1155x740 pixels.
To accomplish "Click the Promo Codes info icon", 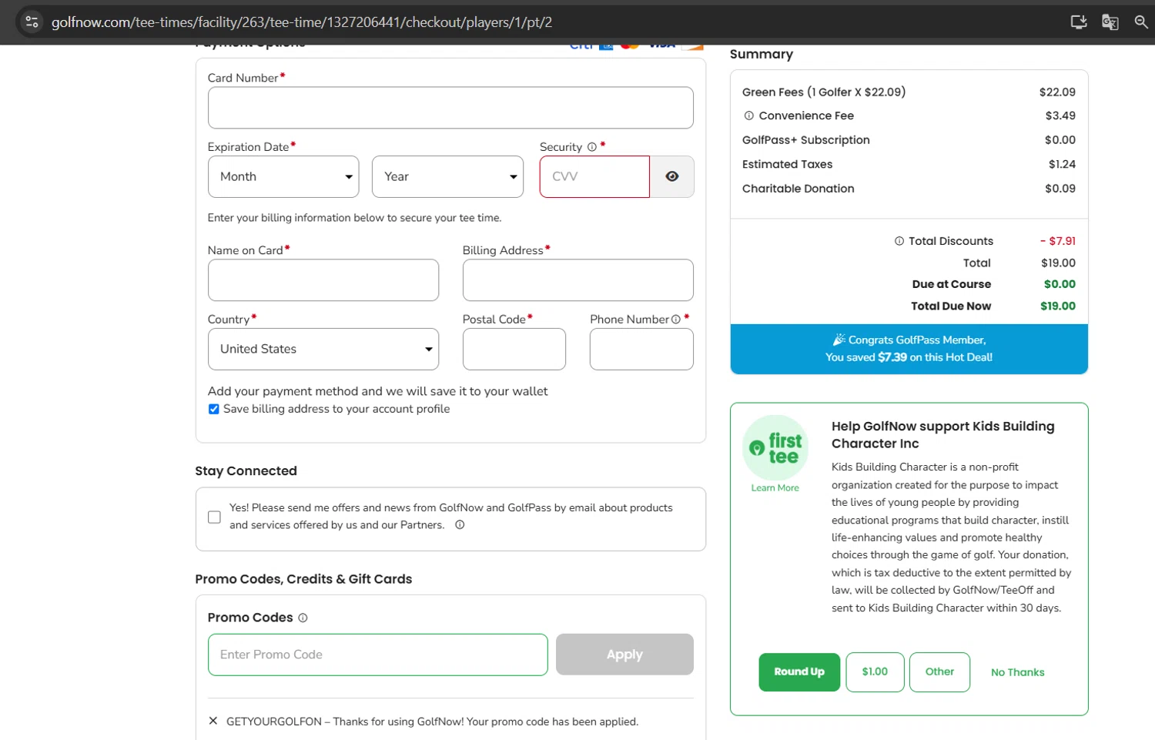I will click(303, 618).
